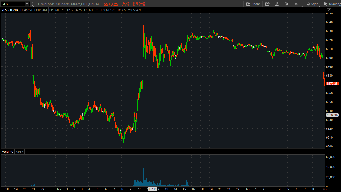Click the volume value 7,937
This screenshot has width=341, height=192.
(x=19, y=152)
